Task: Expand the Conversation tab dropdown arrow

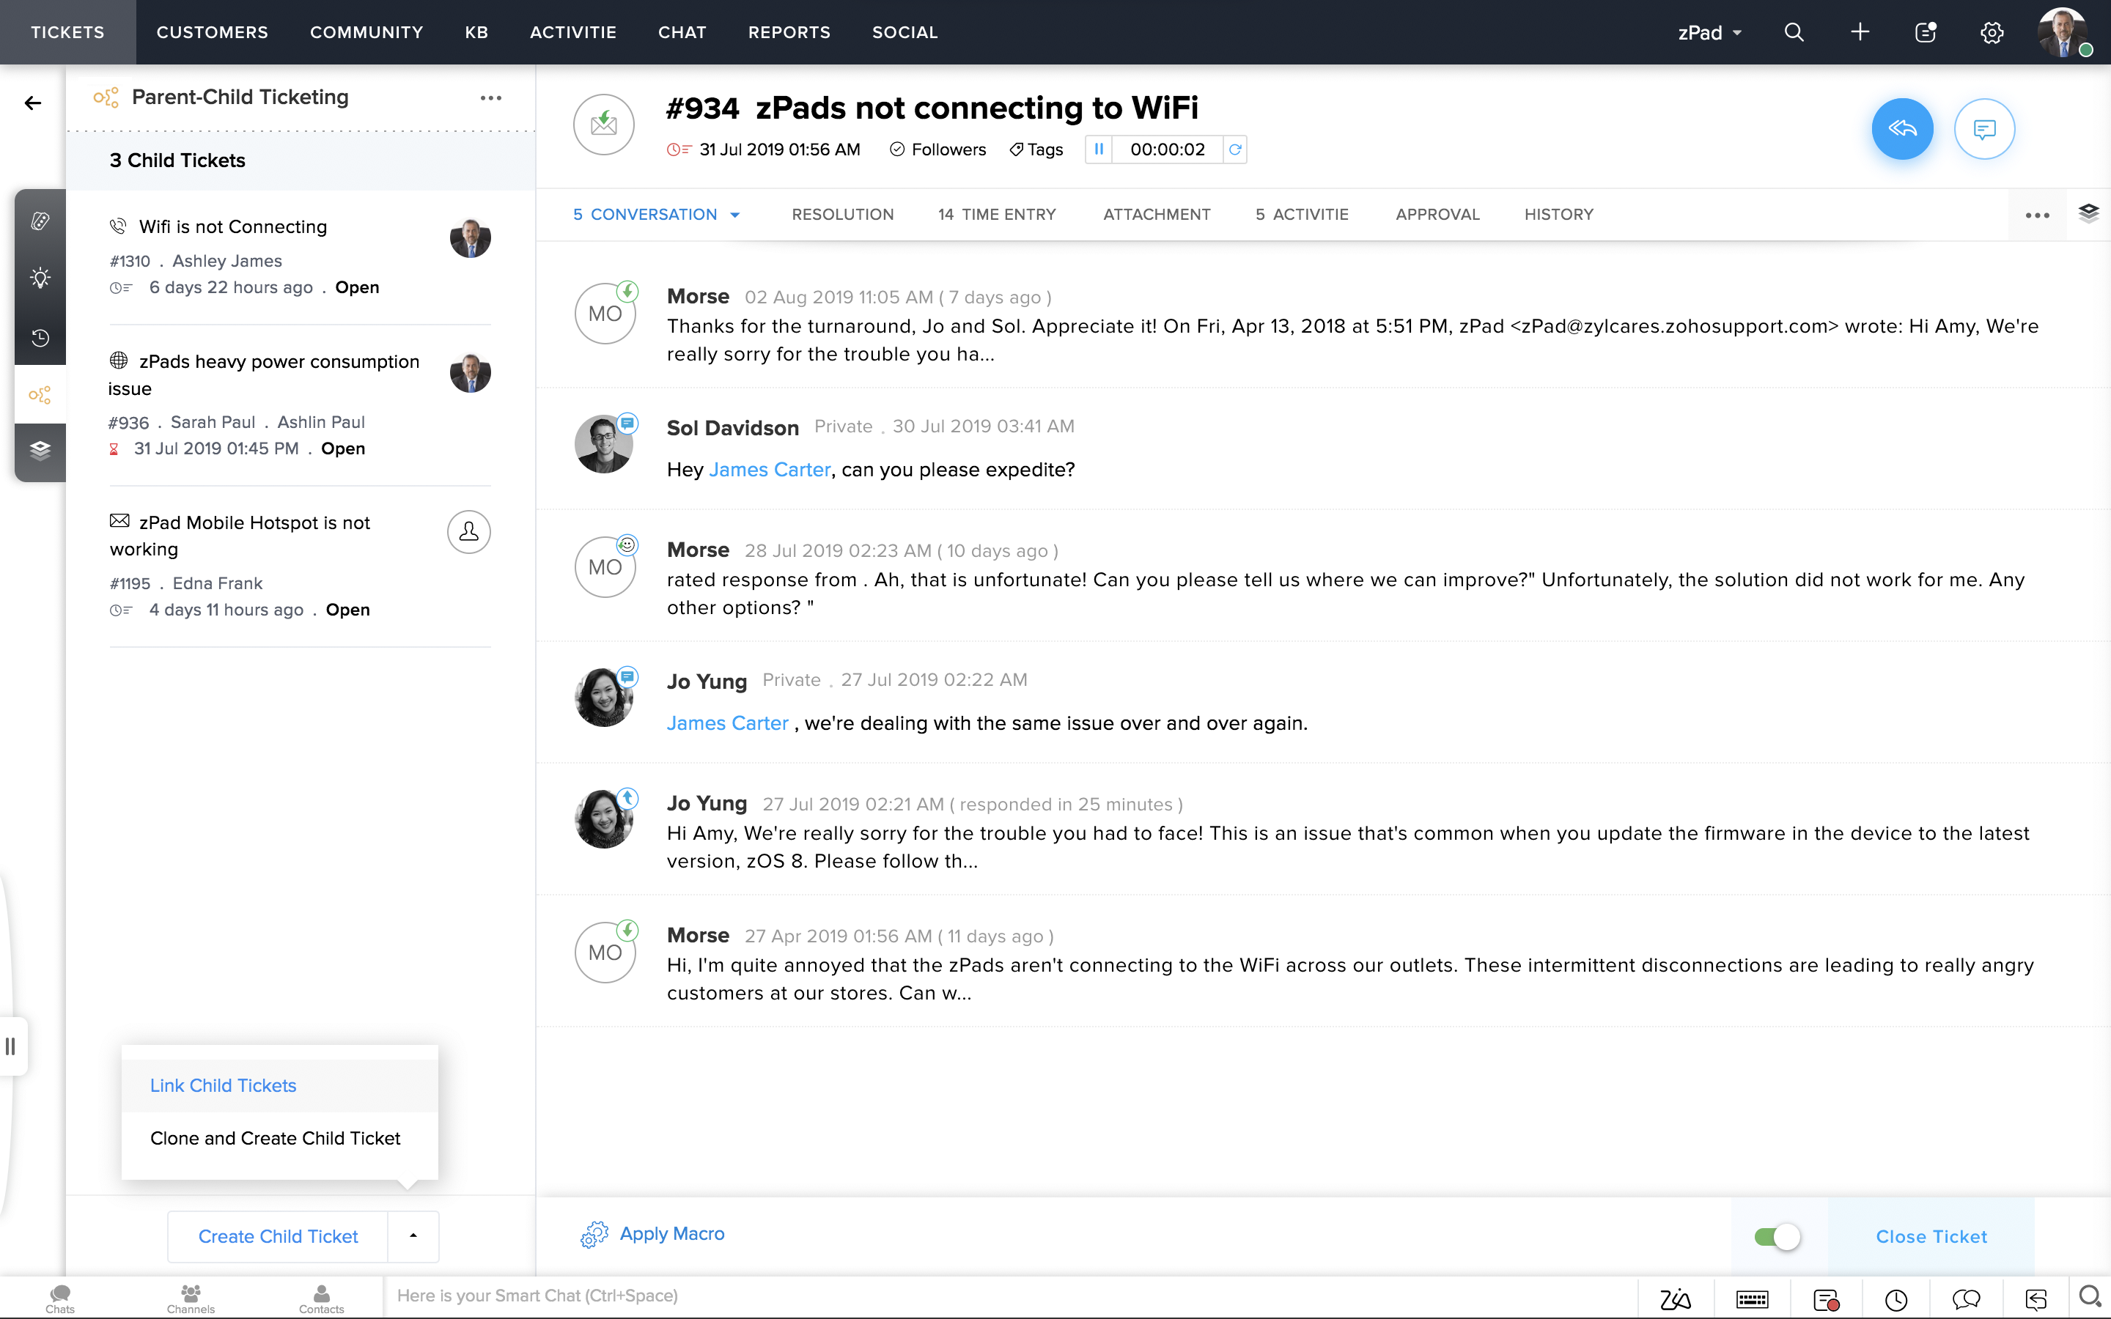Action: coord(735,215)
